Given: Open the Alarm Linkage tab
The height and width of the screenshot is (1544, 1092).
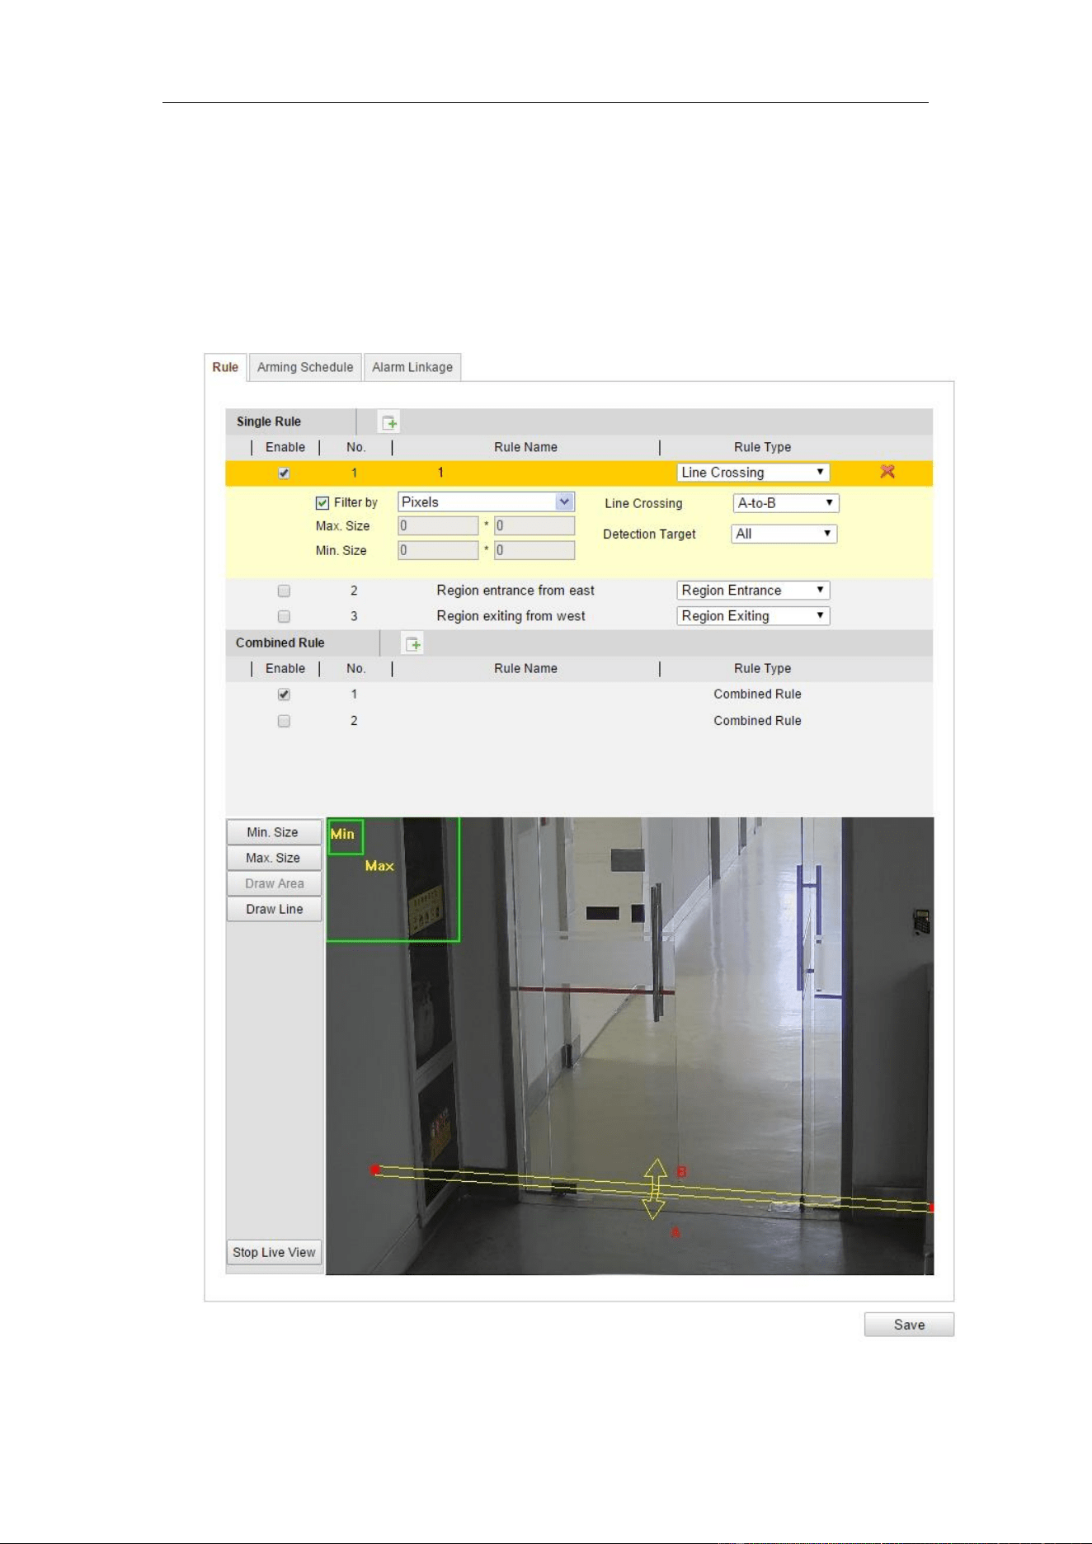Looking at the screenshot, I should [x=412, y=367].
